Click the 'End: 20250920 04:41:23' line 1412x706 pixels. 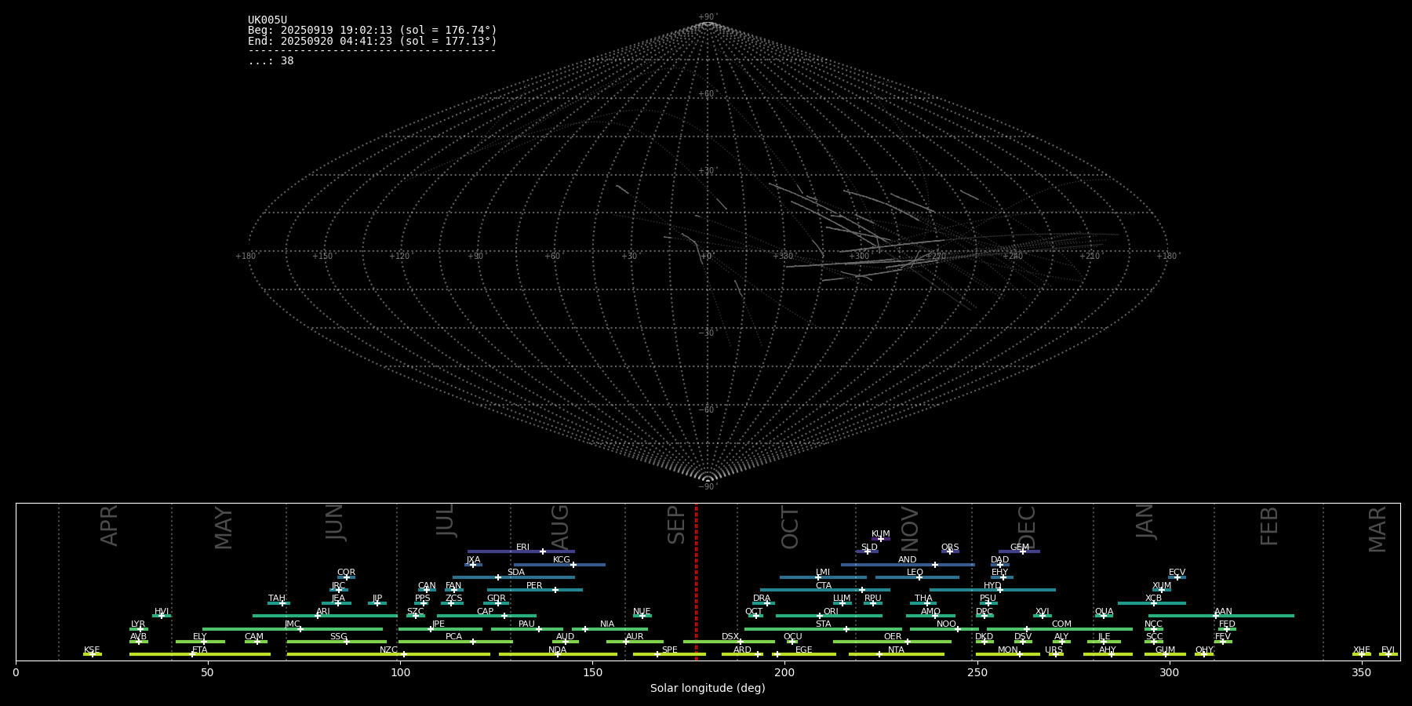pos(373,41)
